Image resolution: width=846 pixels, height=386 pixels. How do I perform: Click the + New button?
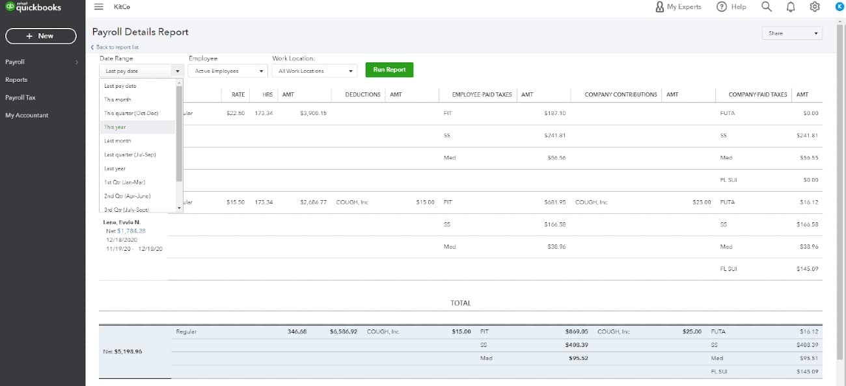pos(40,36)
